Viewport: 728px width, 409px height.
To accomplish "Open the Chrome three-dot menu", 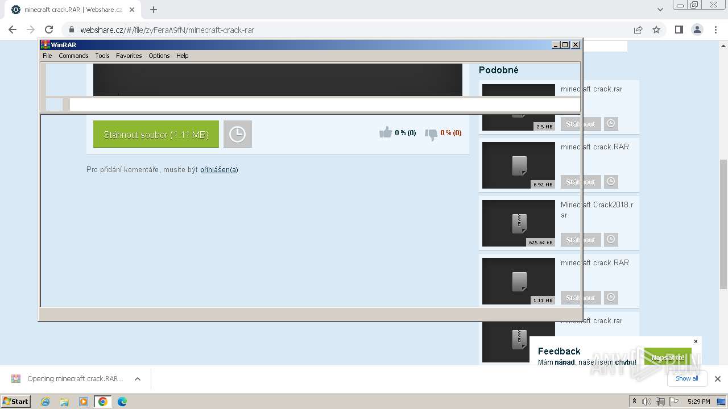I will pyautogui.click(x=715, y=30).
